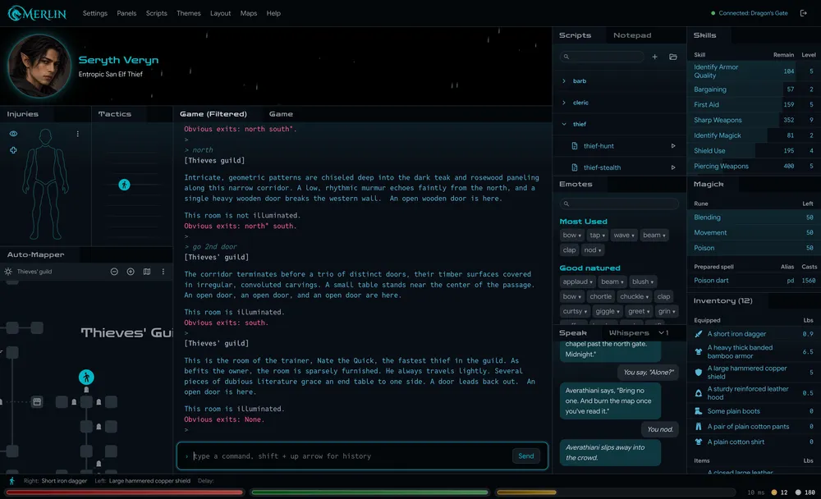The width and height of the screenshot is (821, 499).
Task: Open the Settings menu
Action: click(x=94, y=13)
